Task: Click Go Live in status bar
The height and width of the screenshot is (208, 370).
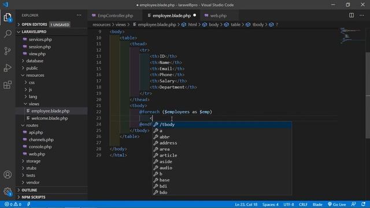Action: pyautogui.click(x=337, y=204)
